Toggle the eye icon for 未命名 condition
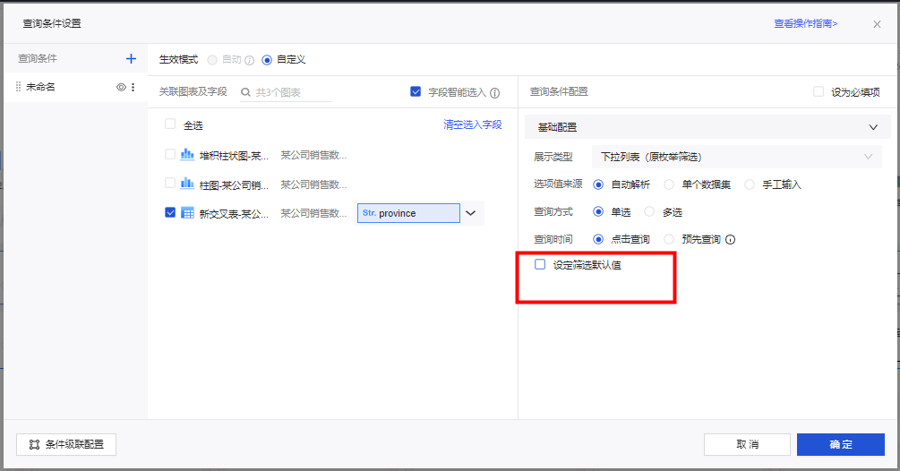Viewport: 900px width, 471px height. click(121, 87)
